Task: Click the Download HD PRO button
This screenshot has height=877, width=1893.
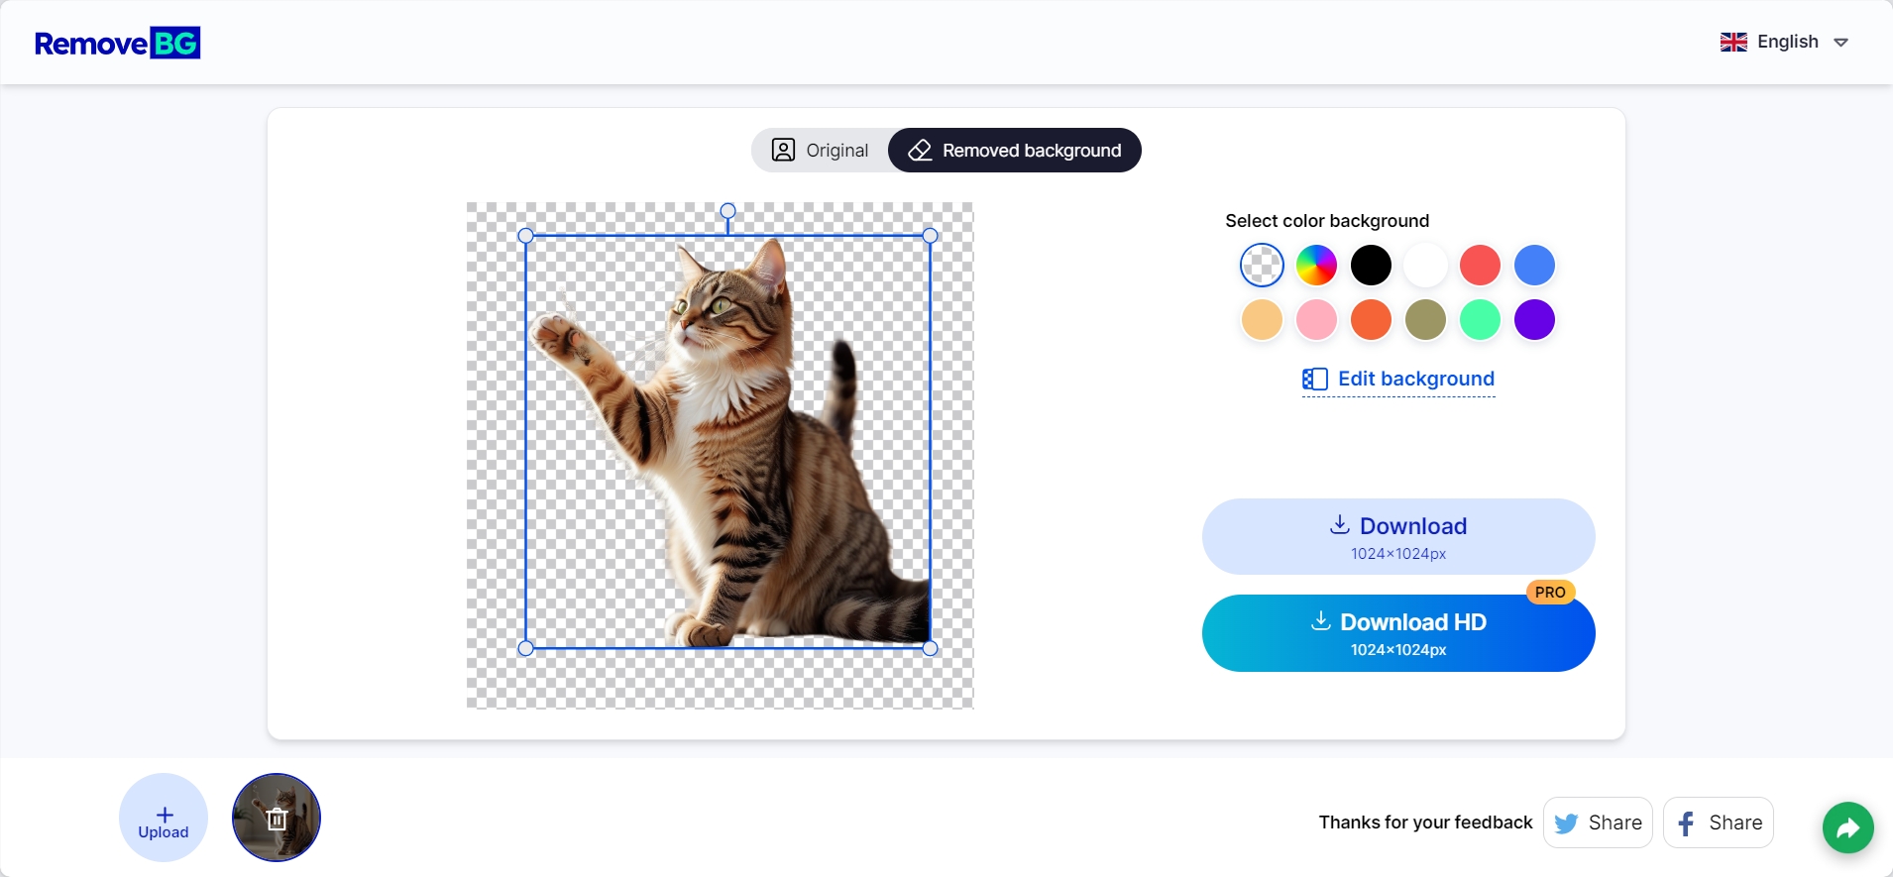Action: pos(1398,633)
